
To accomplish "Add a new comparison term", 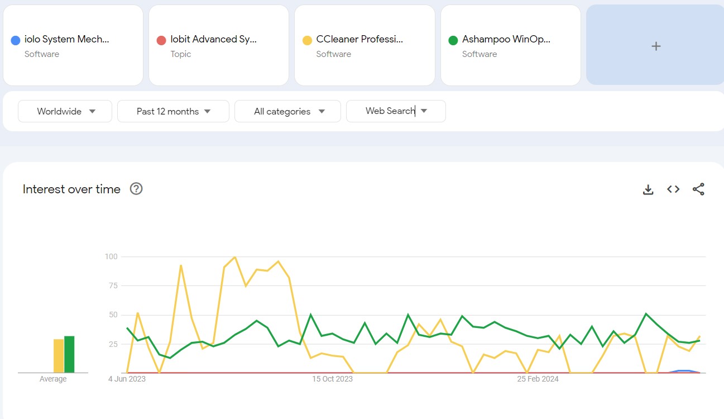I will (655, 45).
